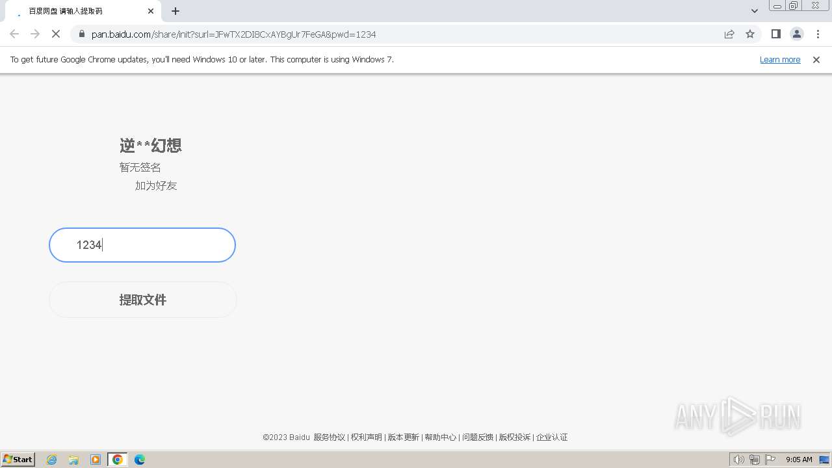
Task: Show desktop button in taskbar
Action: click(x=825, y=460)
